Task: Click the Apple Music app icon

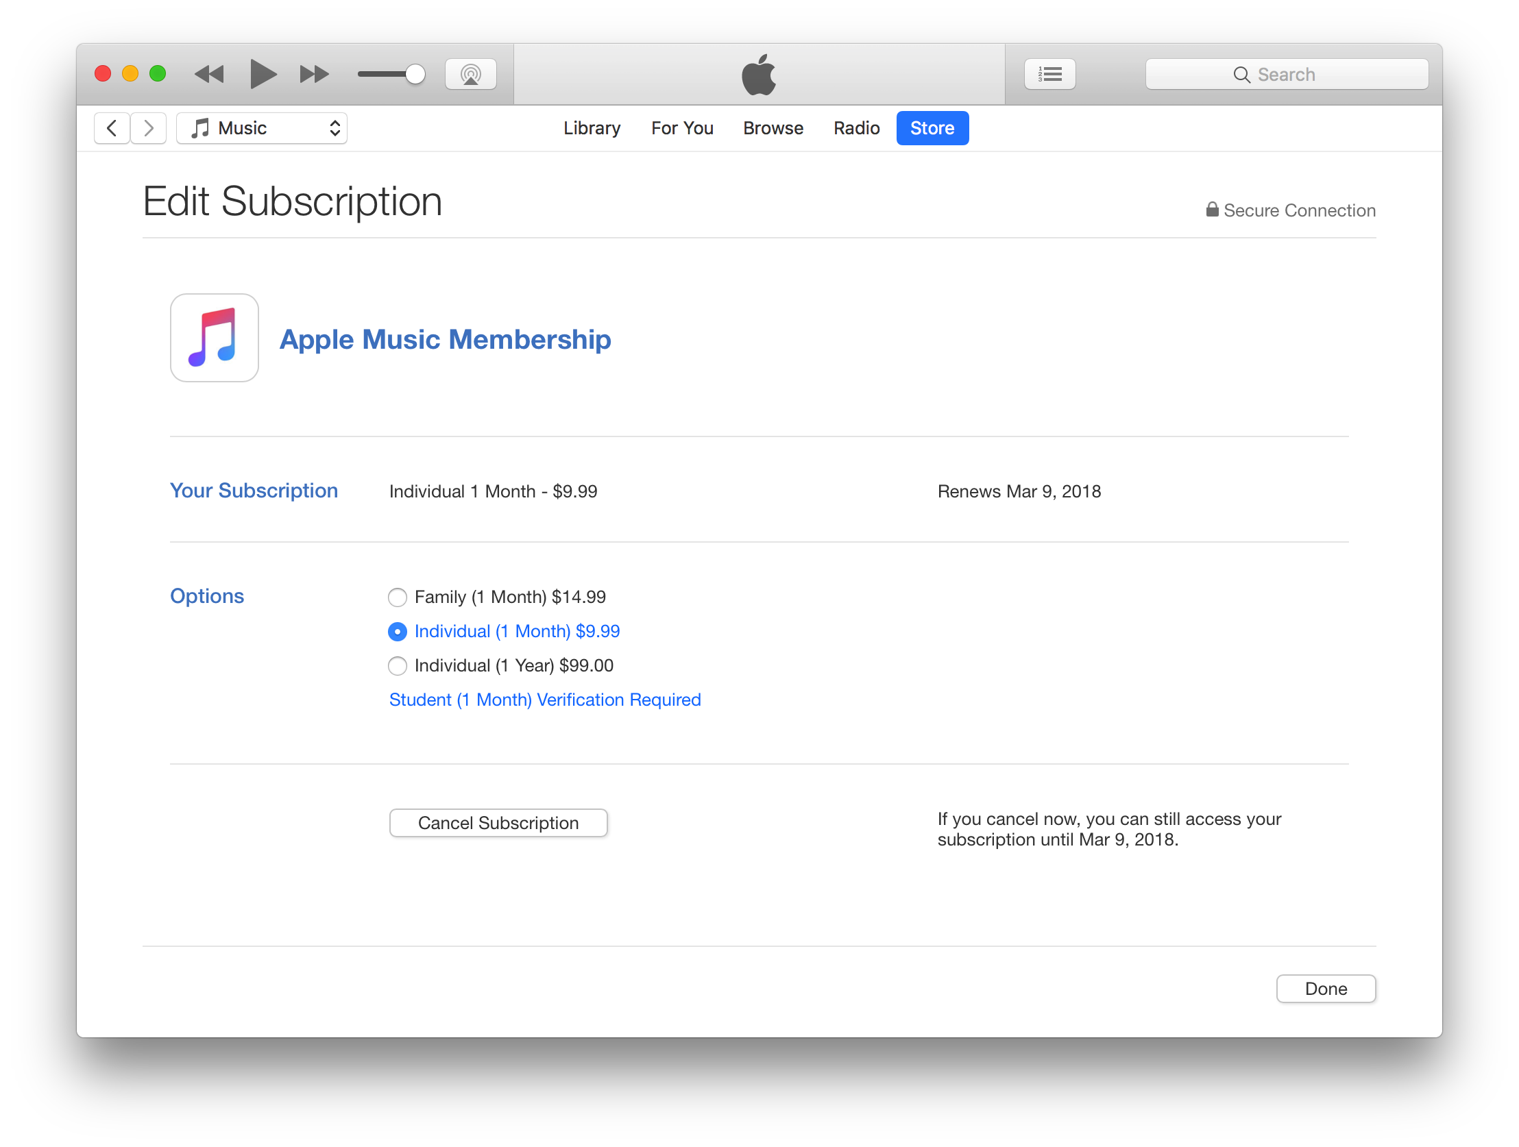Action: [x=215, y=338]
